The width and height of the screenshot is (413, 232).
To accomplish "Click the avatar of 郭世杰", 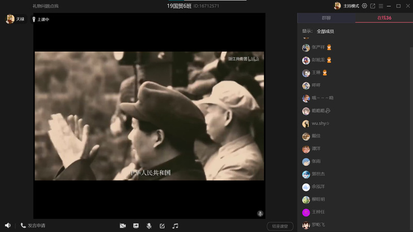I will click(x=306, y=174).
